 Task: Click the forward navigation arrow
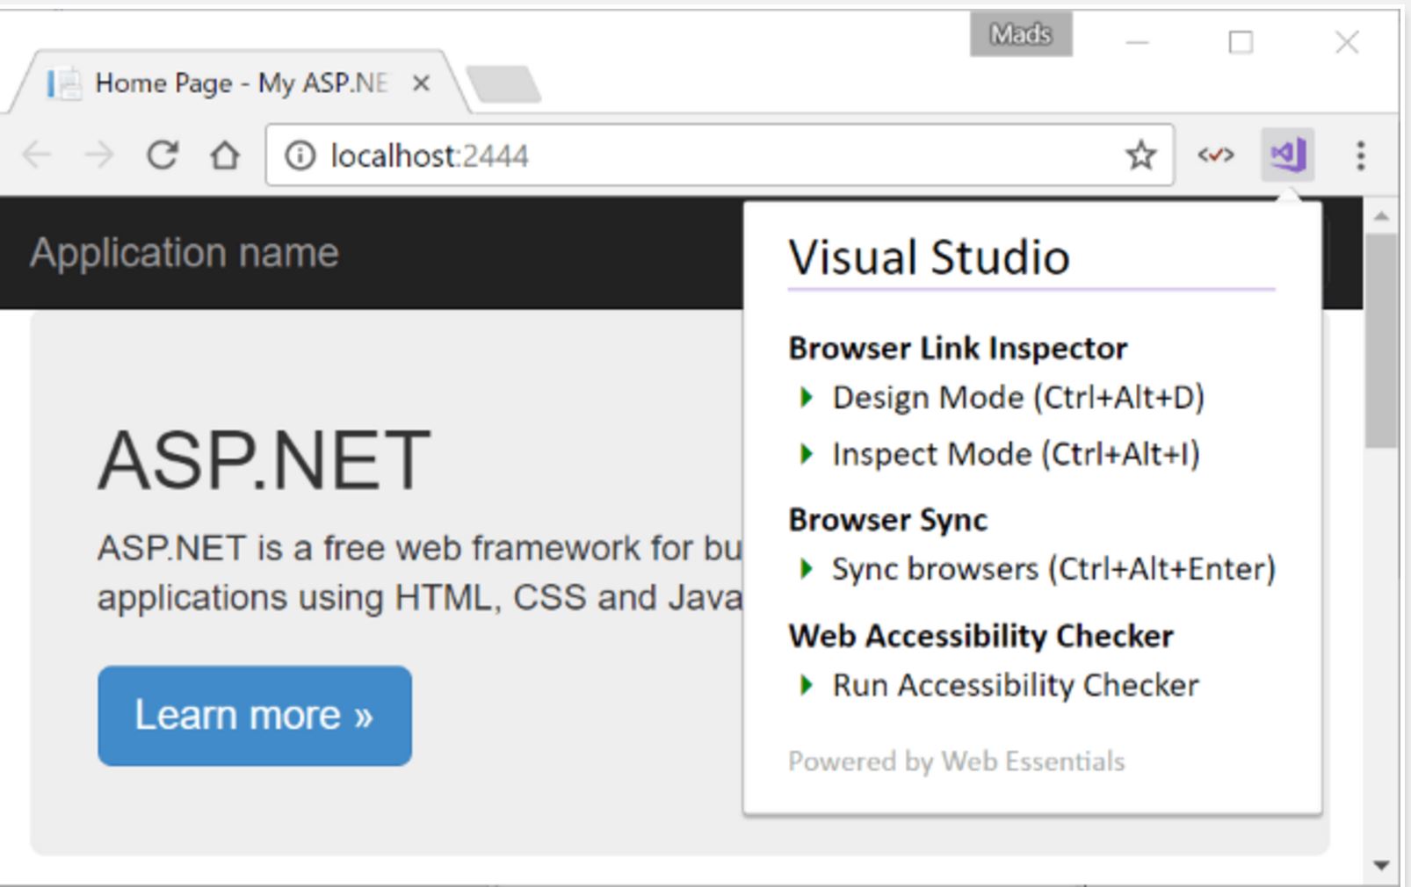click(99, 155)
